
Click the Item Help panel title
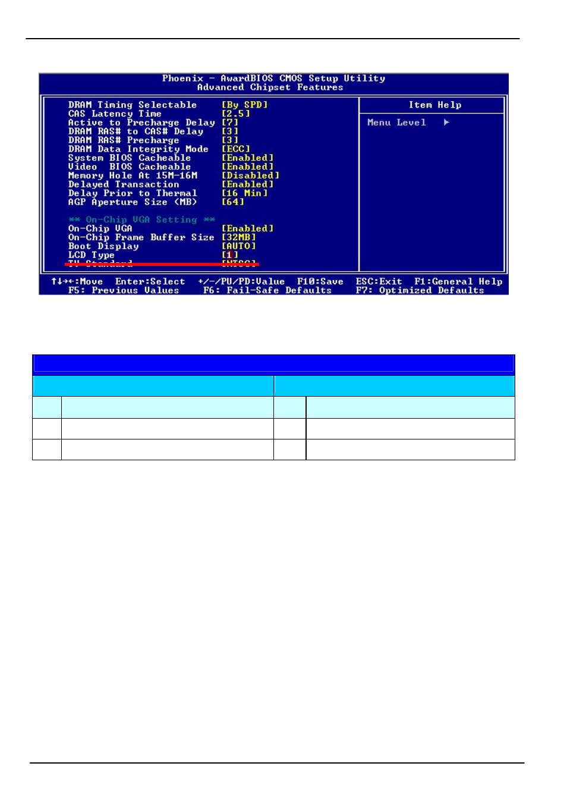(x=434, y=105)
